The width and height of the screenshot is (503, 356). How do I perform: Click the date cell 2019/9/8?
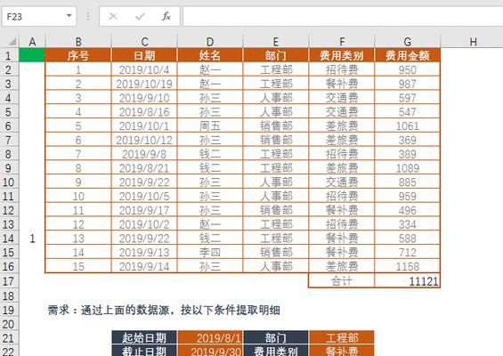144,154
